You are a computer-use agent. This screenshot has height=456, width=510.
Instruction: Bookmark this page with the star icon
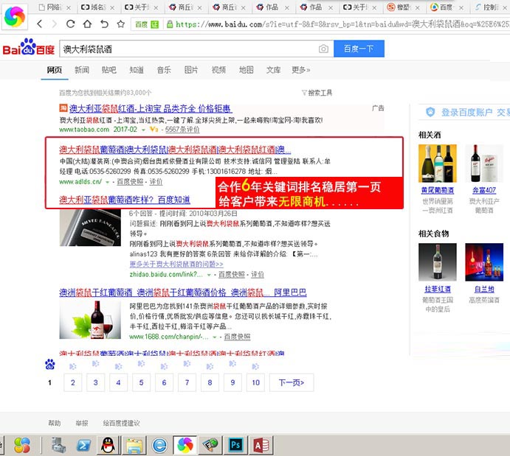pos(120,24)
